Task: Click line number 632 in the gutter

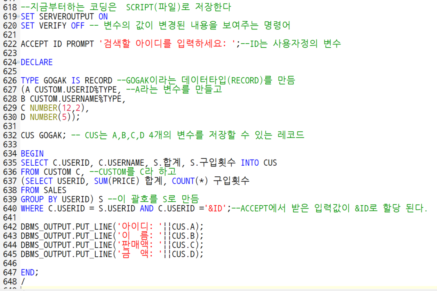Action: (10, 135)
